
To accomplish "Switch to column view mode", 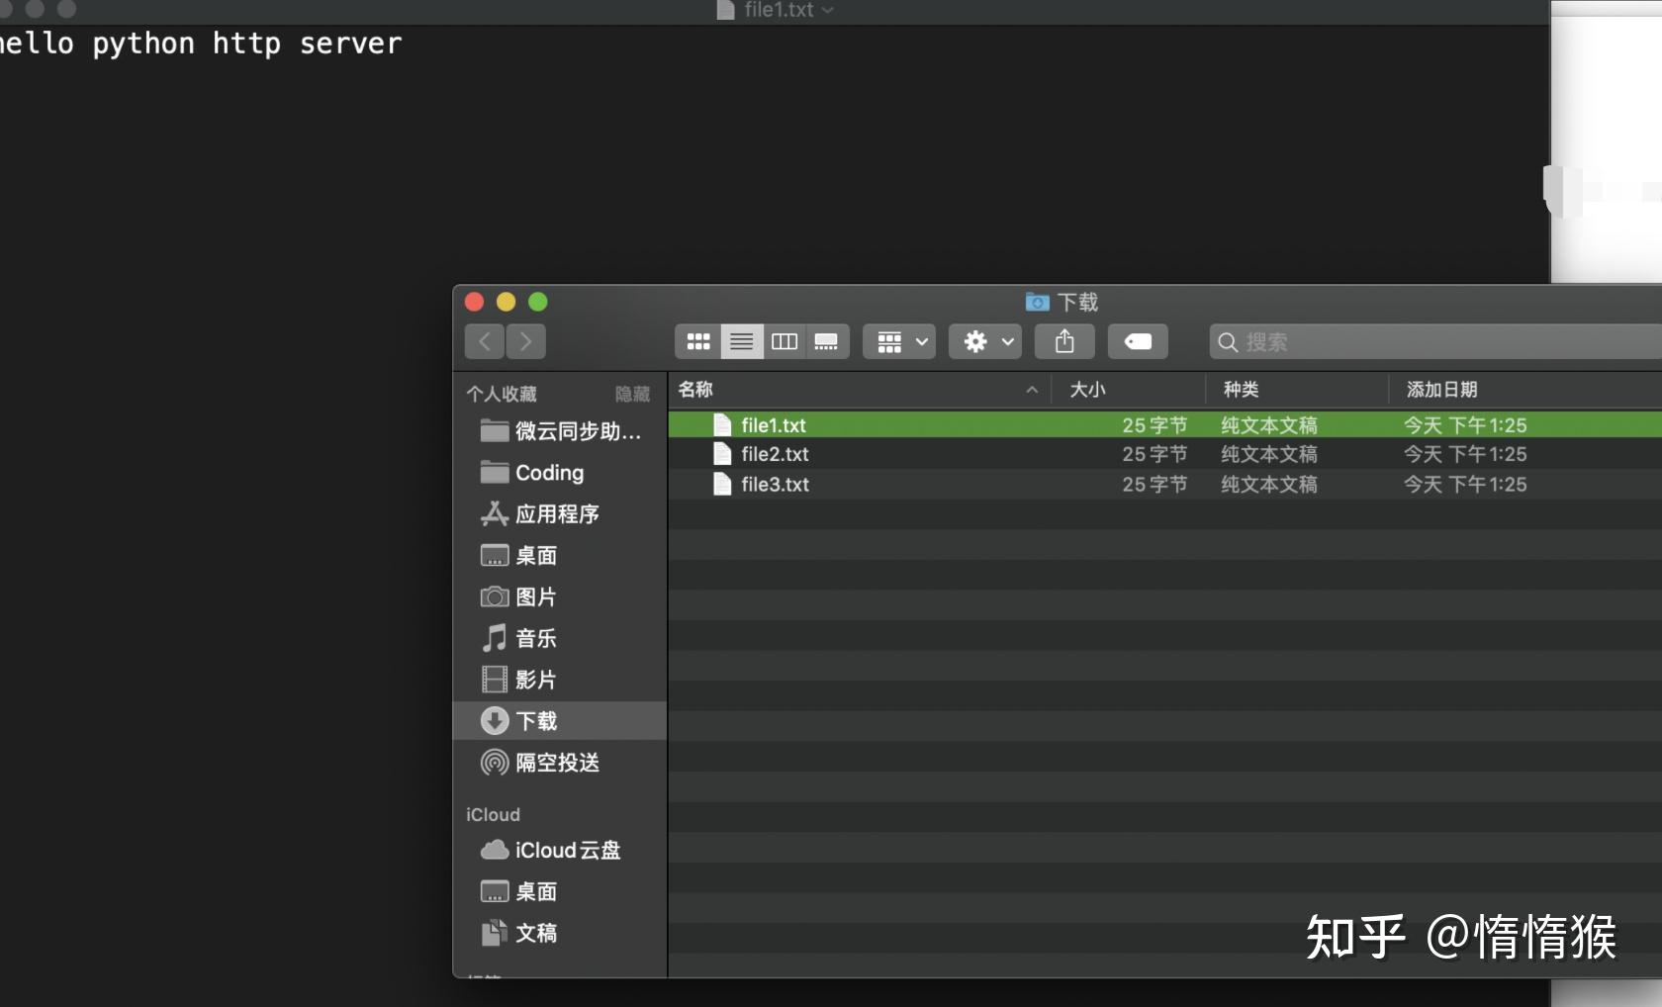I will 784,341.
